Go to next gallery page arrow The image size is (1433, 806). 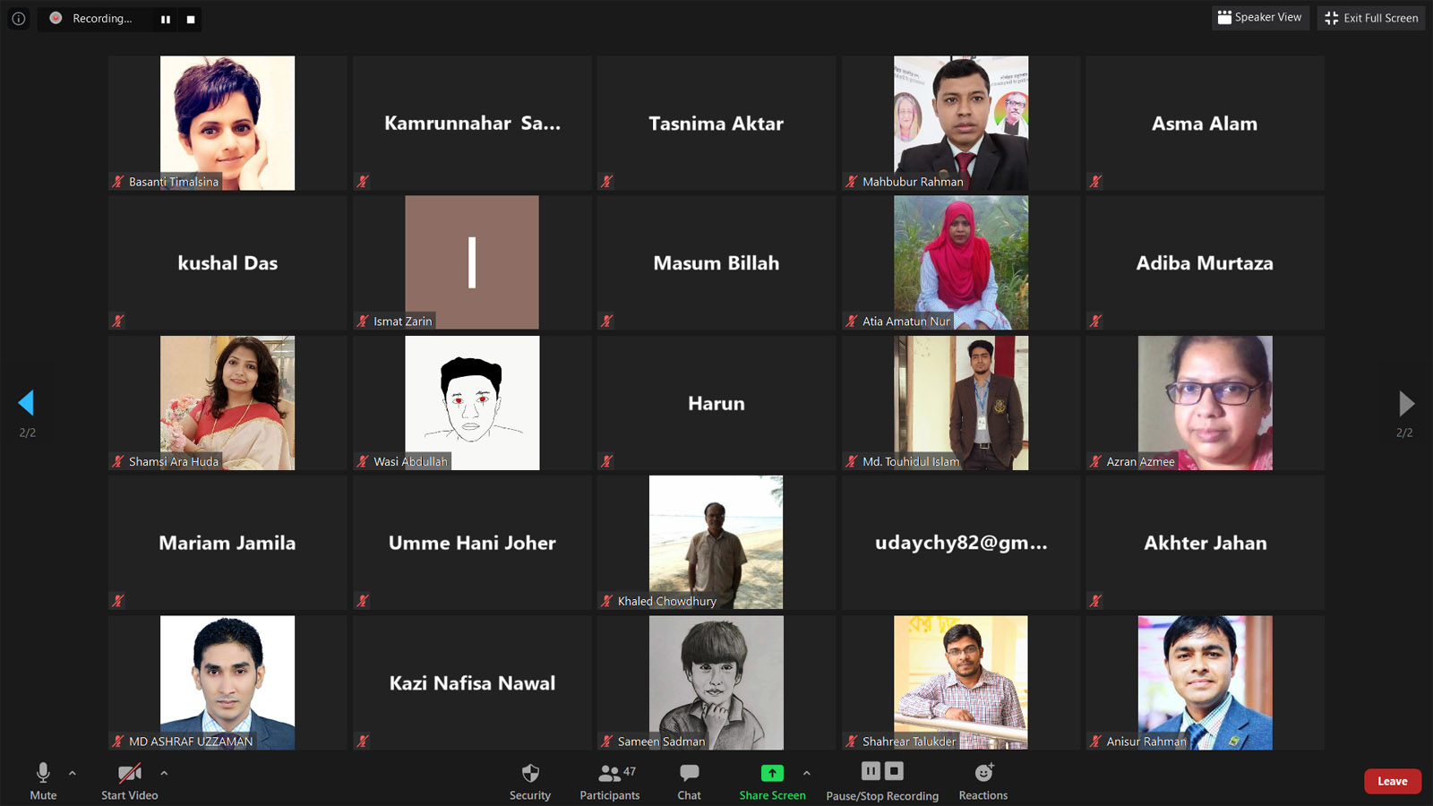click(x=1406, y=403)
